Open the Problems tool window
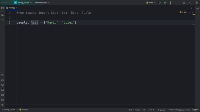 coord(2,100)
